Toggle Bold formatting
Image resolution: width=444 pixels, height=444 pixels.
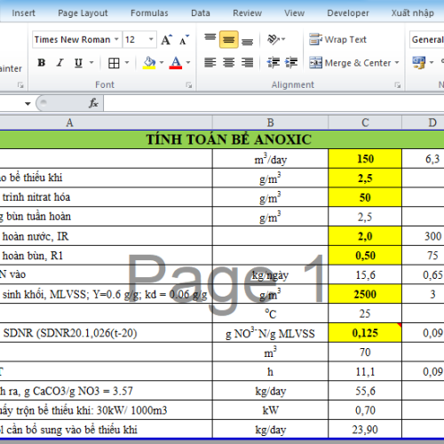point(42,63)
